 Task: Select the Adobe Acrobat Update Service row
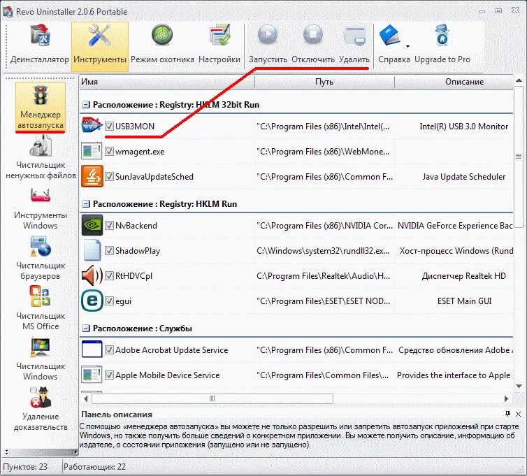(296, 350)
